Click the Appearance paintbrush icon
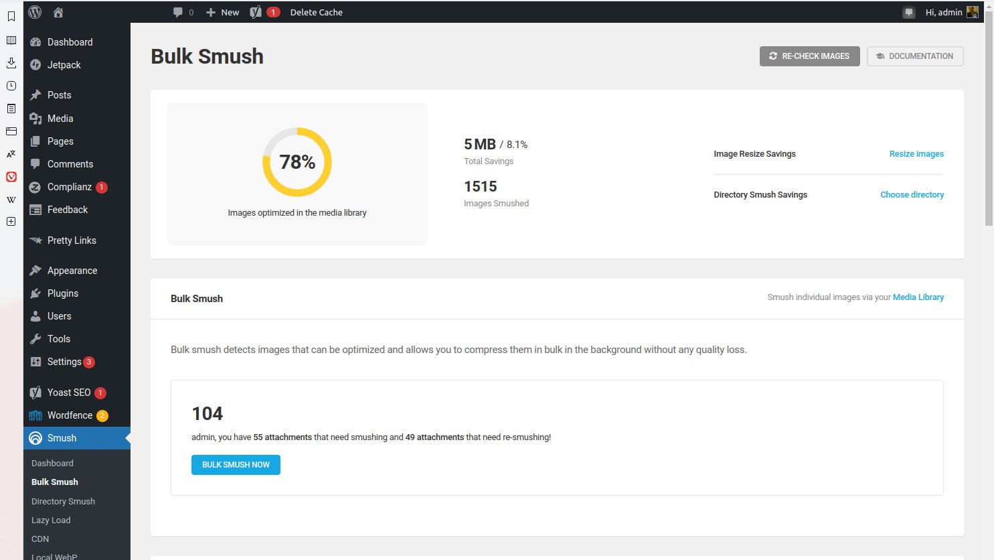 (x=35, y=271)
